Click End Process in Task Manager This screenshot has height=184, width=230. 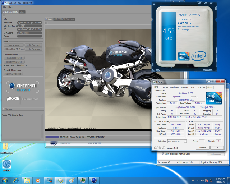216,155
